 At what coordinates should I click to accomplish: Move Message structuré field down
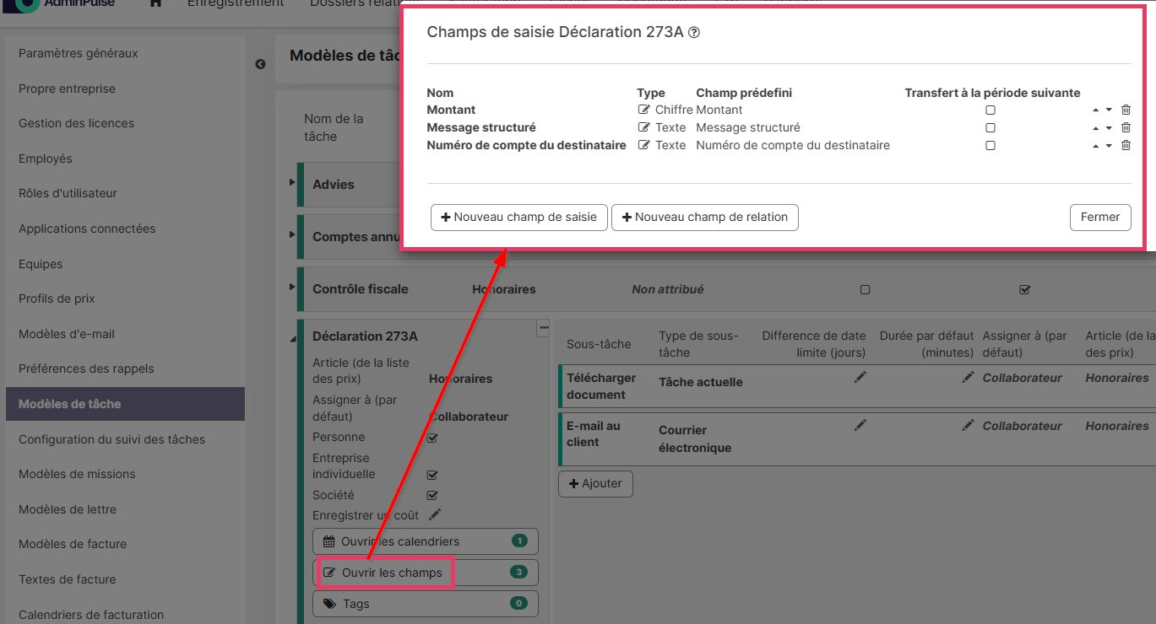[1109, 128]
